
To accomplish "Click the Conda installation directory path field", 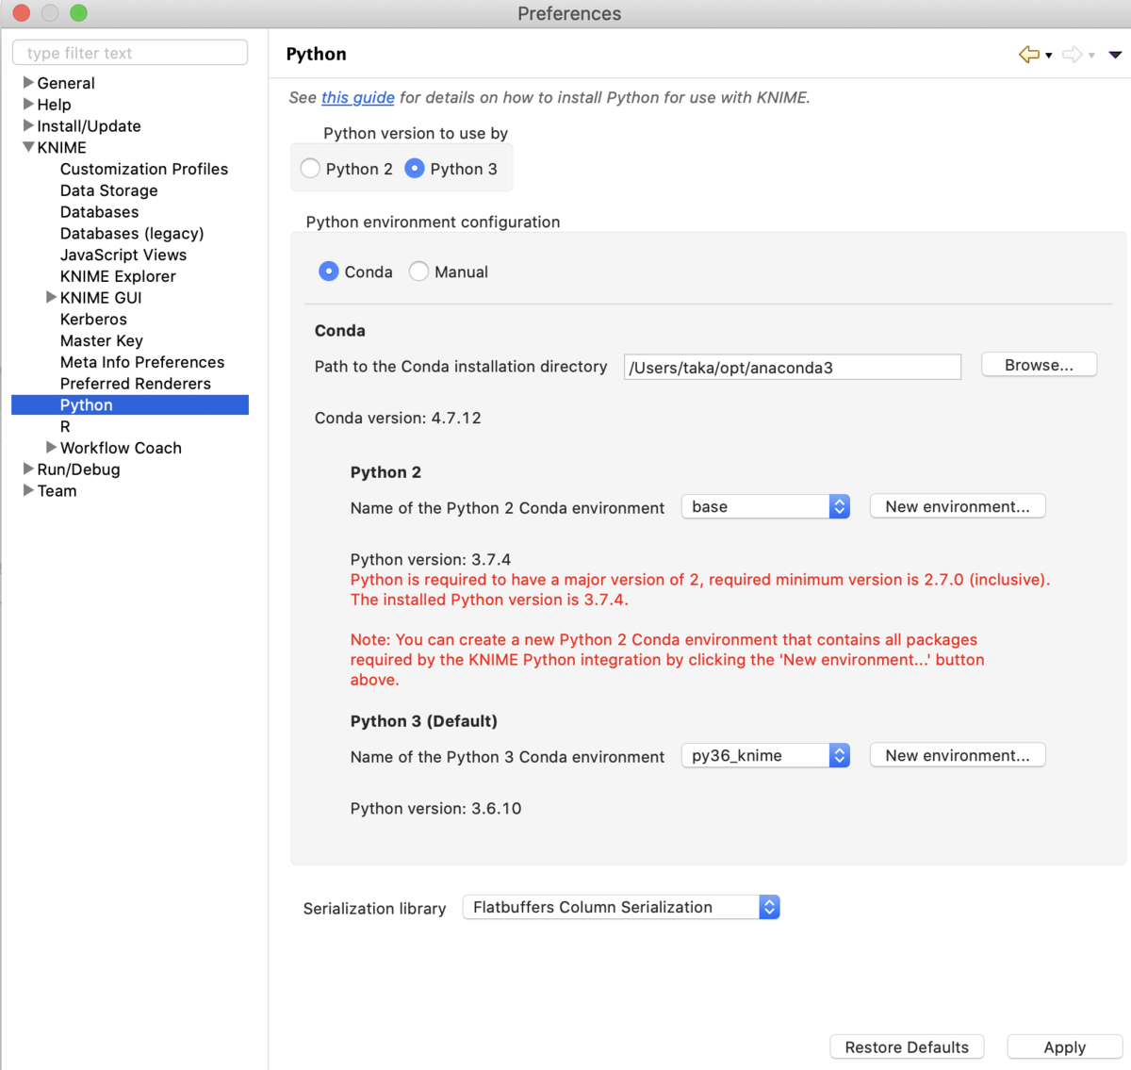I will click(793, 367).
